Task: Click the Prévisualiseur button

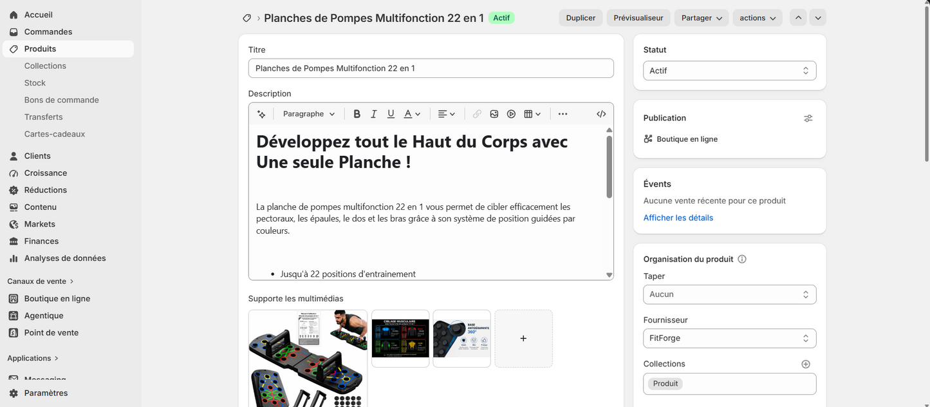Action: (x=638, y=18)
